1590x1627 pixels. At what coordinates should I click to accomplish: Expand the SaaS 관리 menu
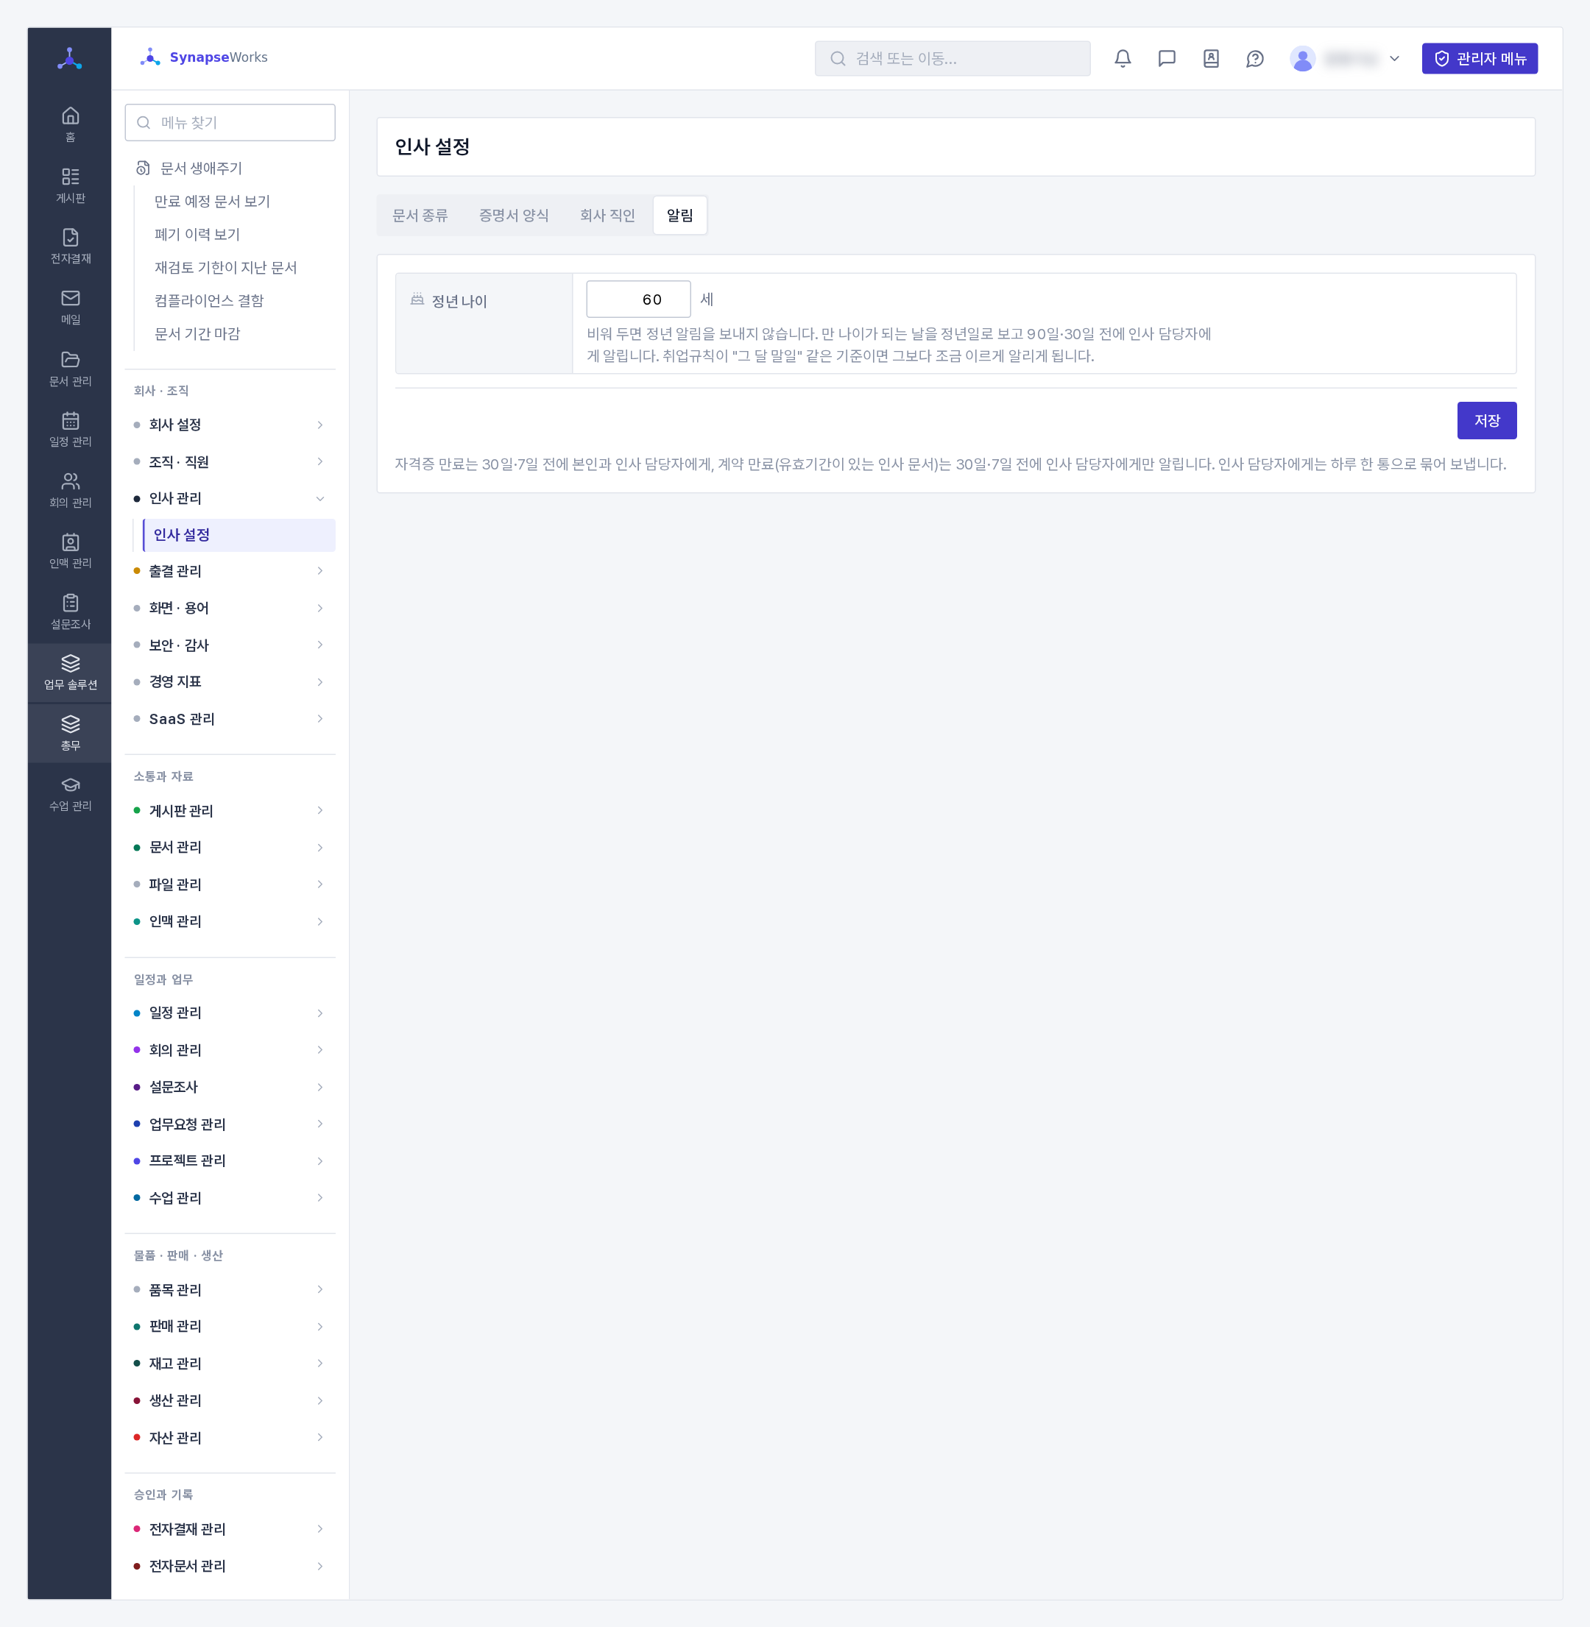click(x=230, y=719)
